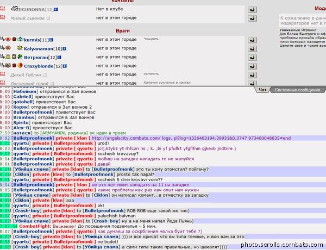326x250 pixels.
Task: Open the info icon next to Kalyanaman
Action: click(x=65, y=49)
